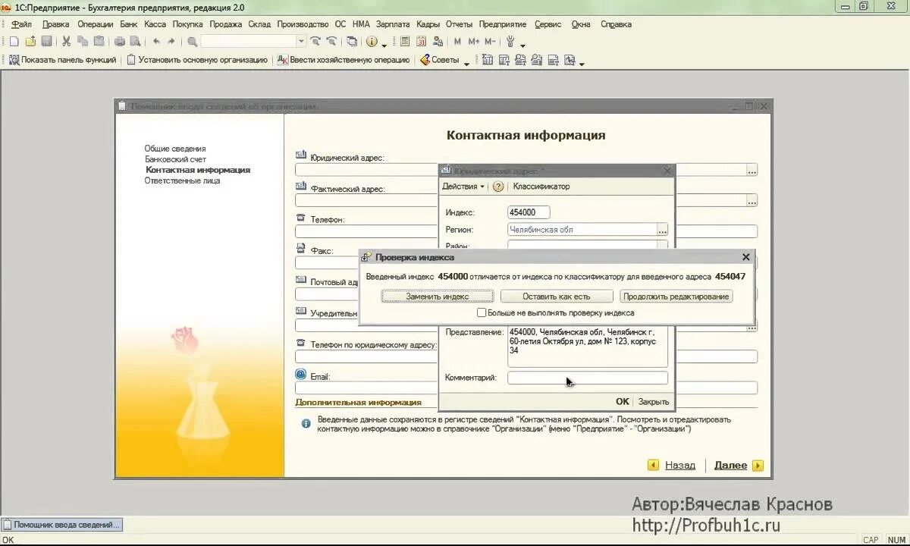Open the Файл menu
This screenshot has width=910, height=546.
click(21, 24)
